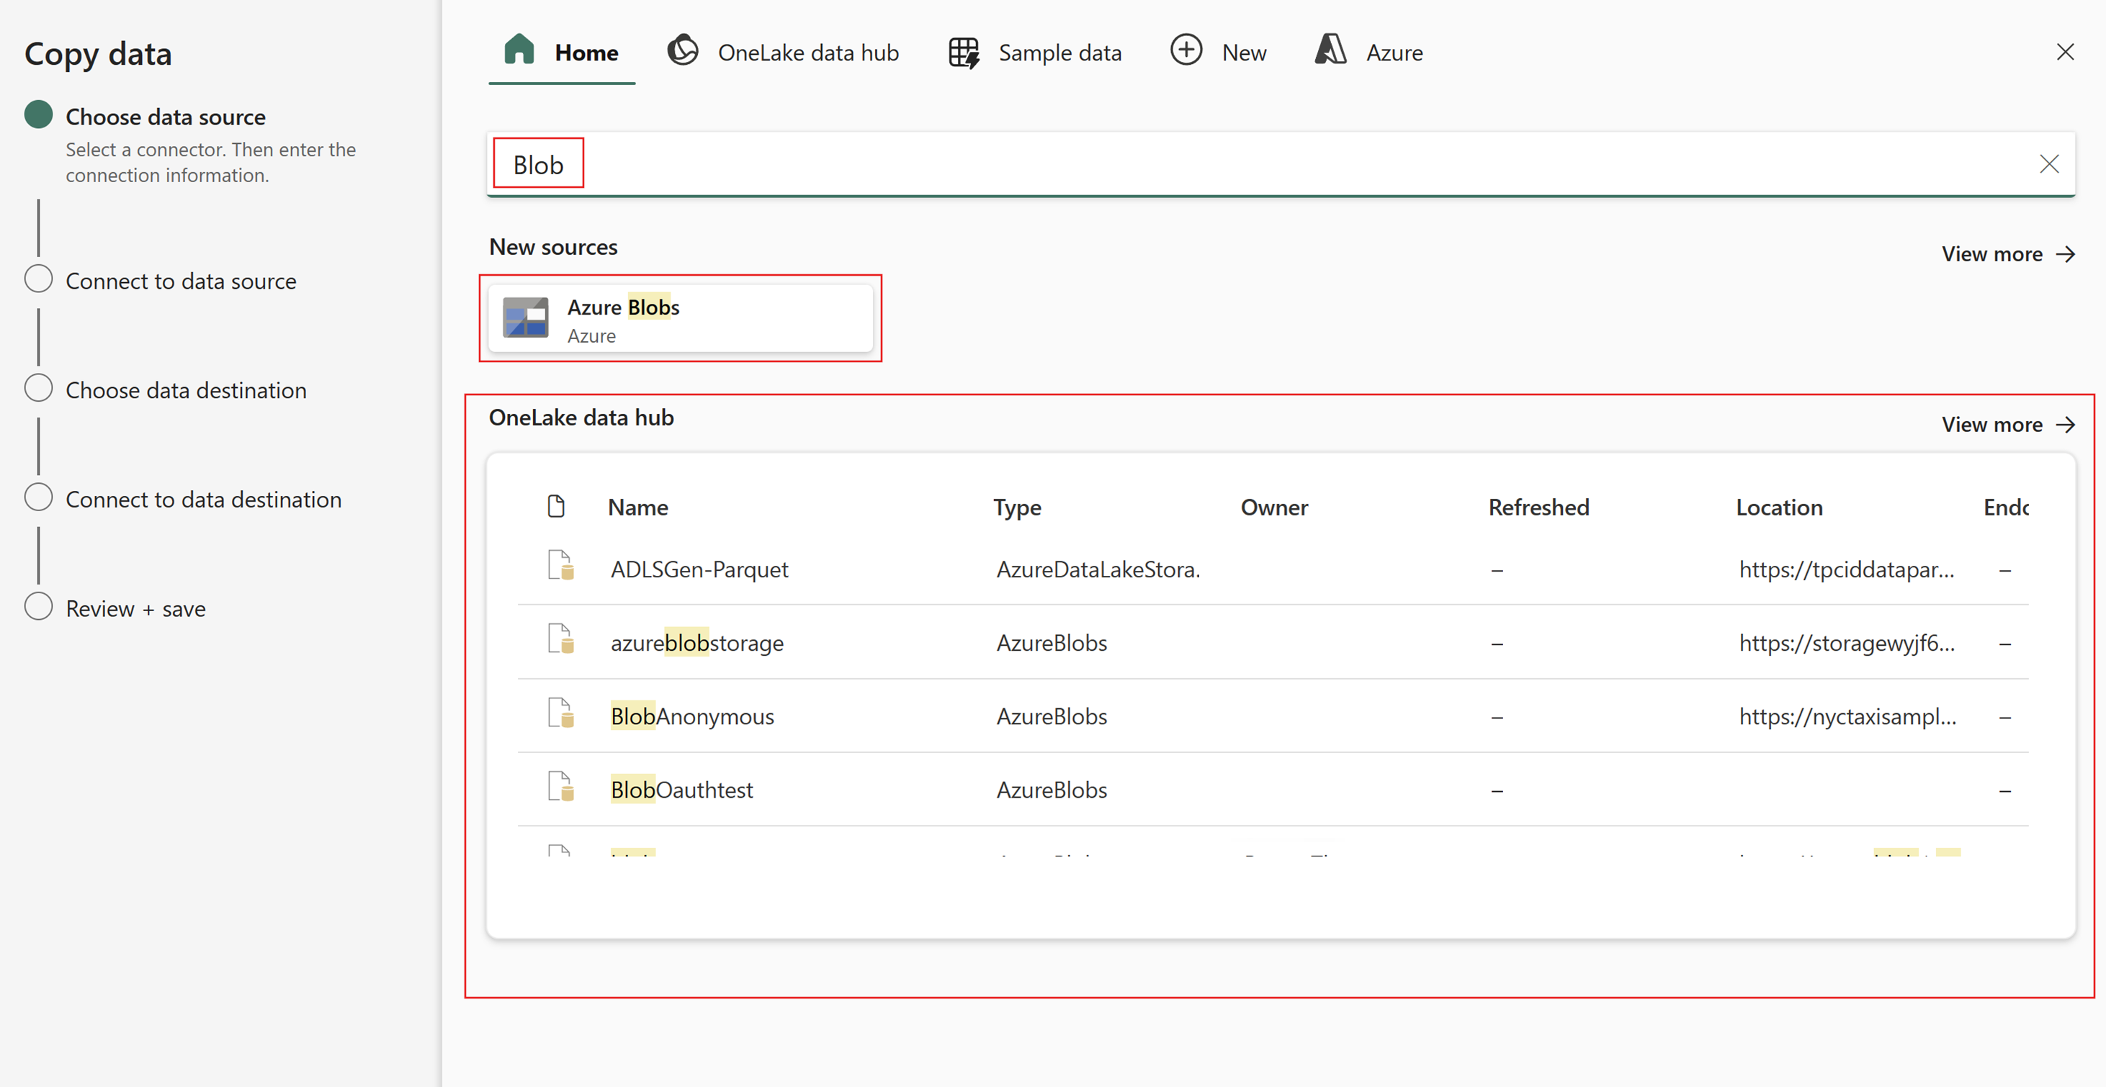Click the BlobOauthtest file icon

tap(560, 786)
